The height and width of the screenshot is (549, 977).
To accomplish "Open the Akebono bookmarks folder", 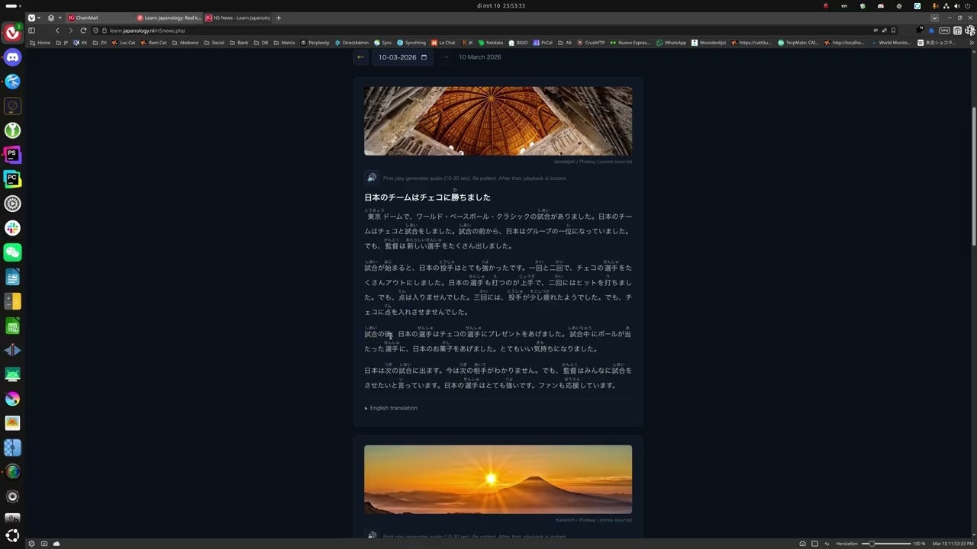I will point(185,43).
